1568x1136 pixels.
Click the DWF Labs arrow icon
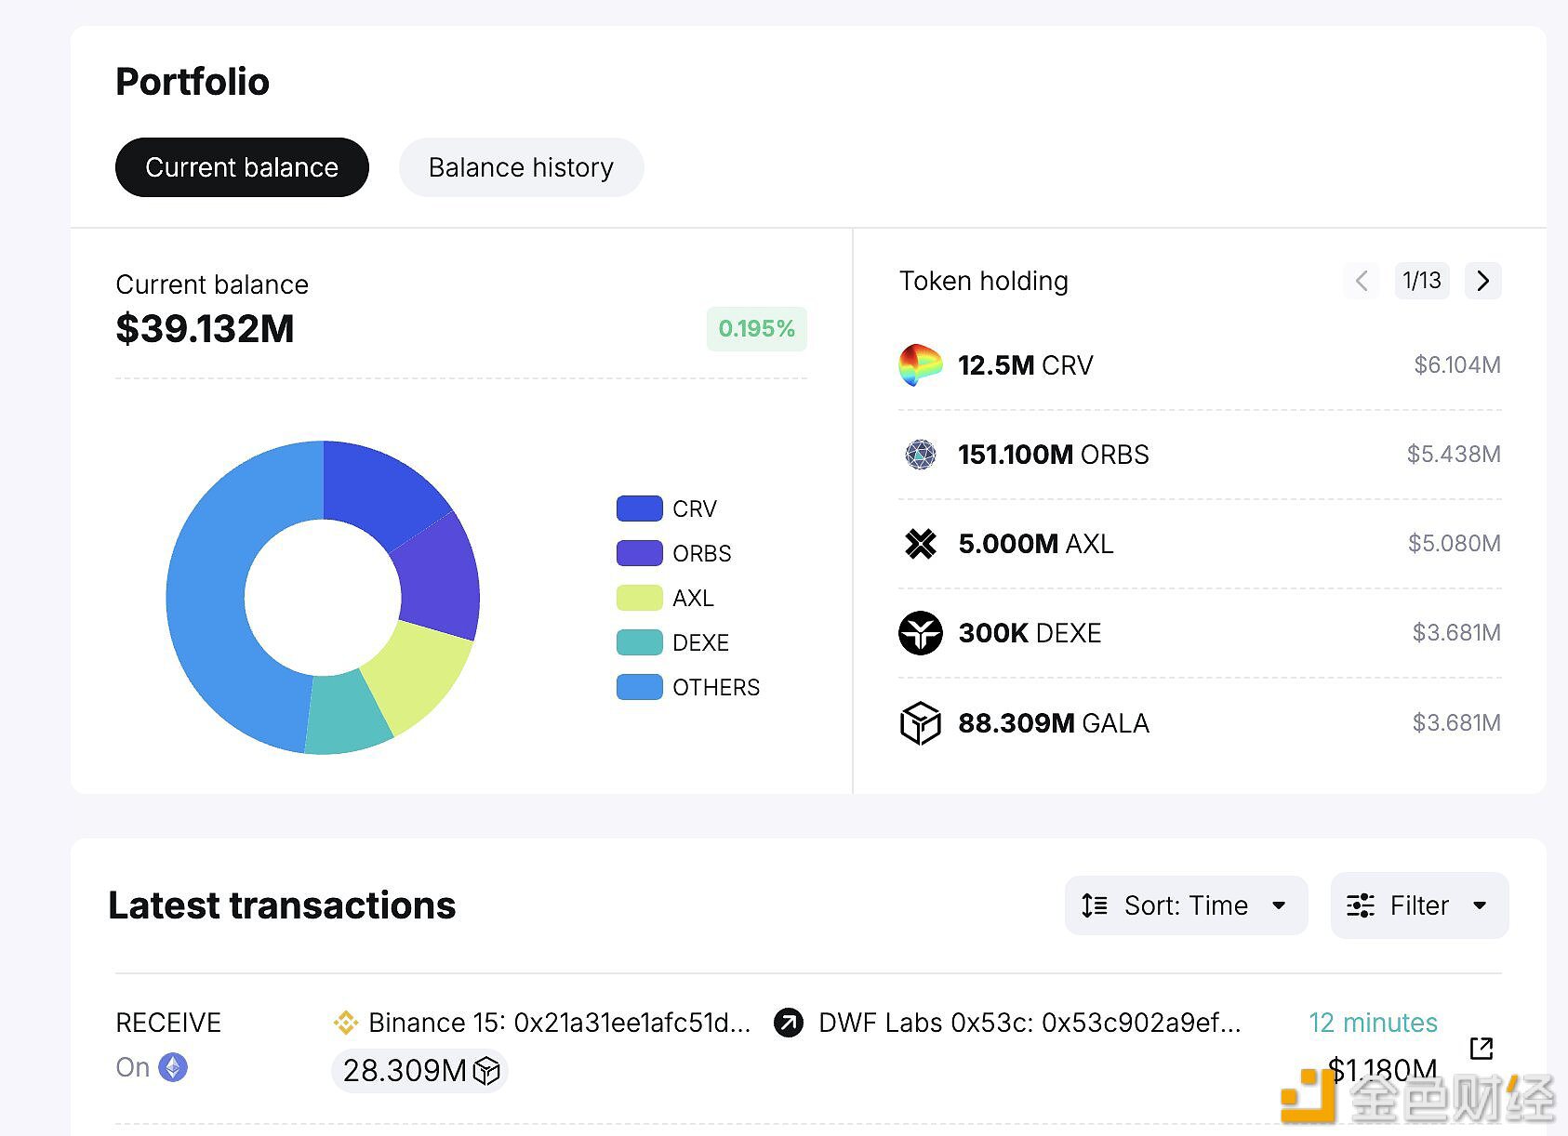tap(789, 1023)
